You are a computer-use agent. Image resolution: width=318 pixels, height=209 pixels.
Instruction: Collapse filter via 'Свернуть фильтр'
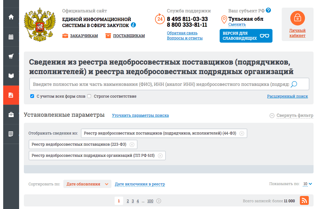click(291, 115)
